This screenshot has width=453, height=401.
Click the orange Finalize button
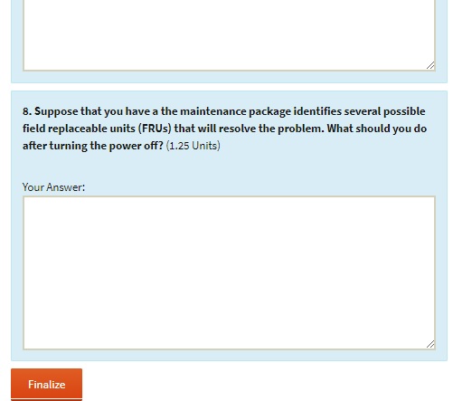[x=46, y=384]
